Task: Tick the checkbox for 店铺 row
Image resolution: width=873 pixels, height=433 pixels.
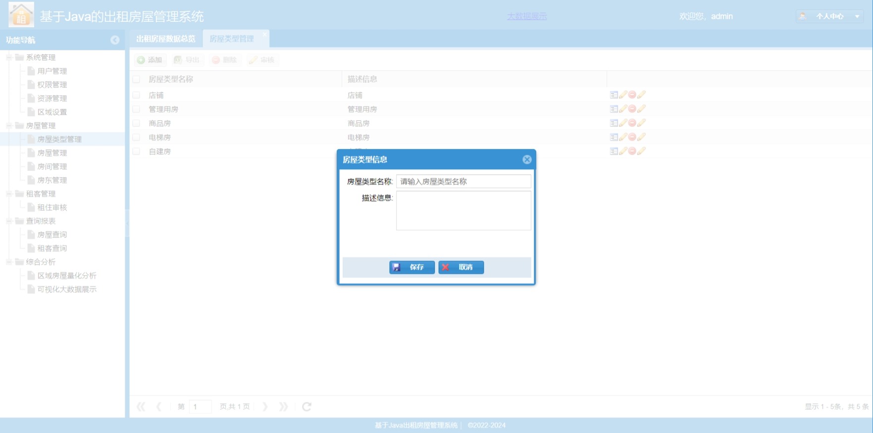Action: click(136, 95)
